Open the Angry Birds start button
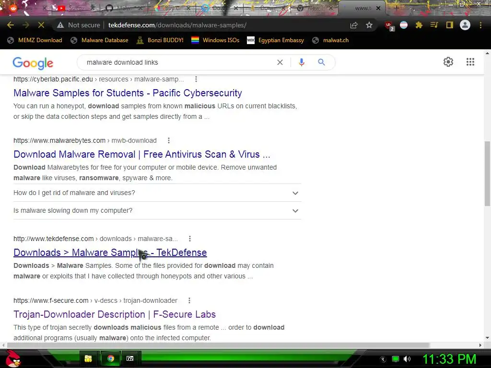Image resolution: width=491 pixels, height=368 pixels. pos(12,358)
